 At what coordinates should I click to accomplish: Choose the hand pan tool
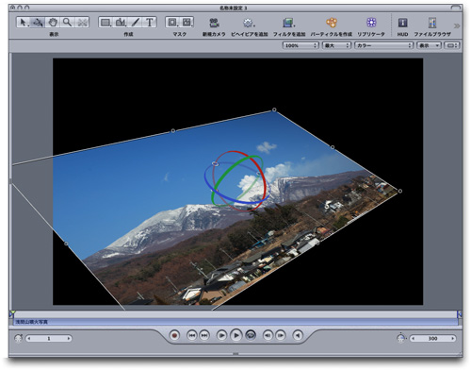click(53, 23)
